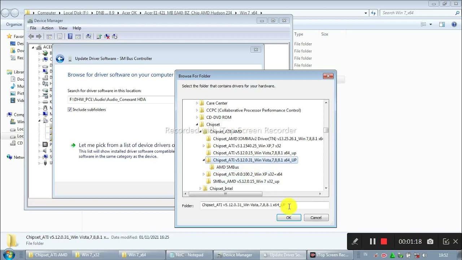The image size is (462, 260).
Task: Click the Folder name input field
Action: point(265,205)
